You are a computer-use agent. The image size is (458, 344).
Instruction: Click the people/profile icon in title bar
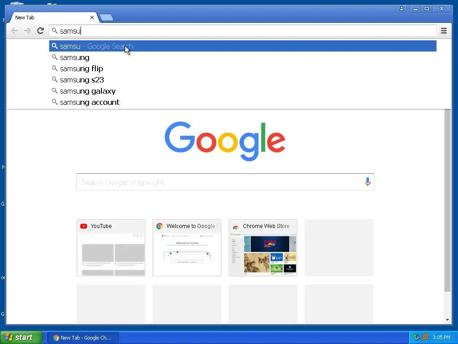pos(402,9)
